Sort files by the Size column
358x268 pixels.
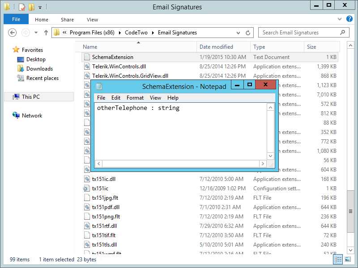click(x=322, y=47)
